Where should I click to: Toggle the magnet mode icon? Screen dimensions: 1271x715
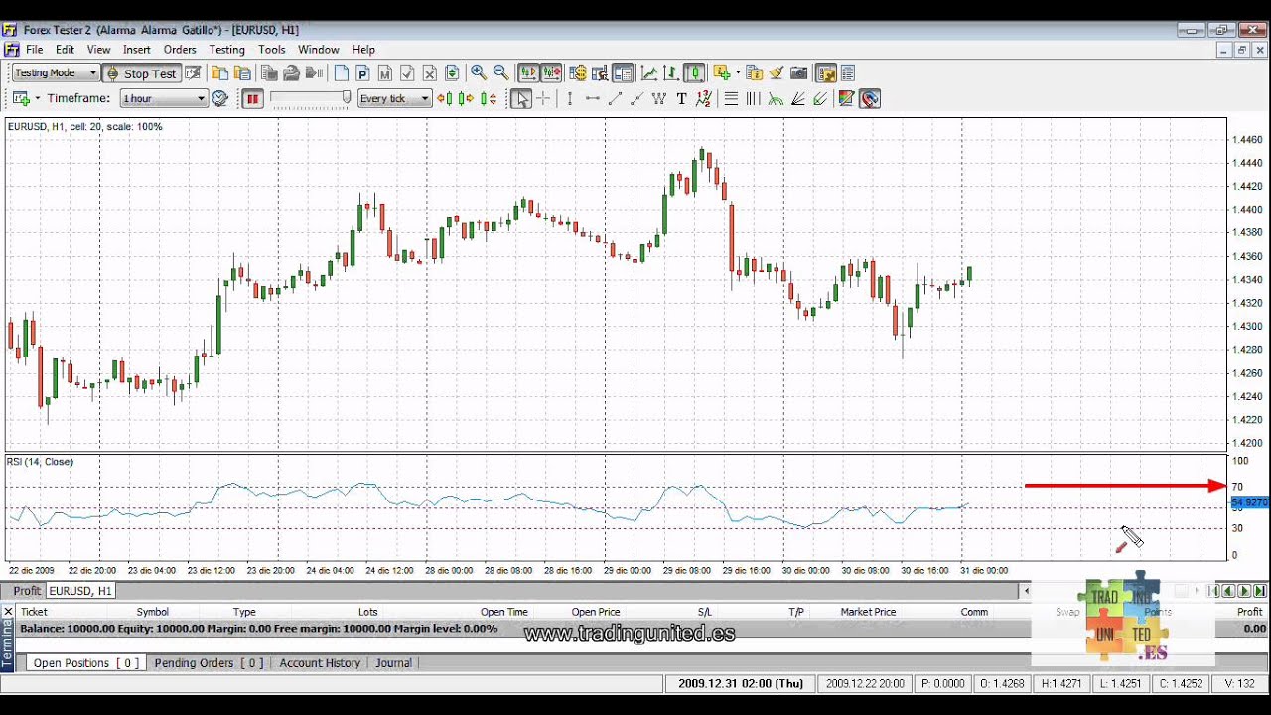coord(870,98)
